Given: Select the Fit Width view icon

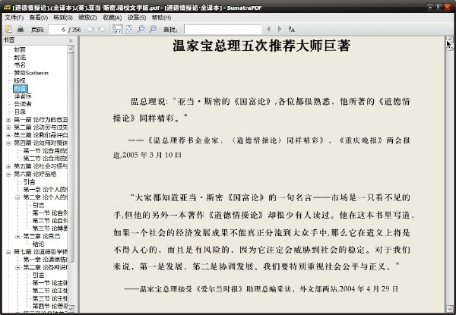Looking at the screenshot, I should coord(118,29).
